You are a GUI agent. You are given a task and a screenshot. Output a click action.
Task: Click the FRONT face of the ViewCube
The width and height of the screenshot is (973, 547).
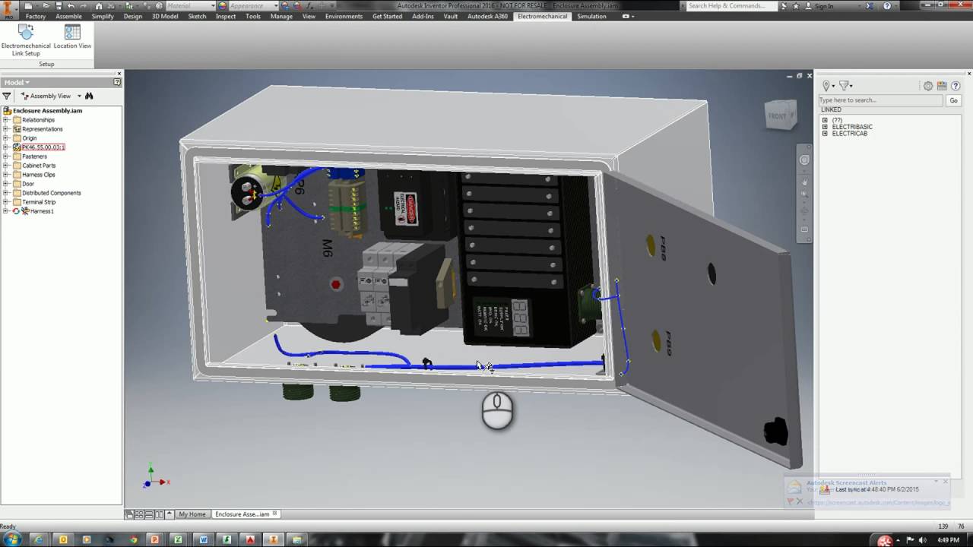click(x=778, y=116)
